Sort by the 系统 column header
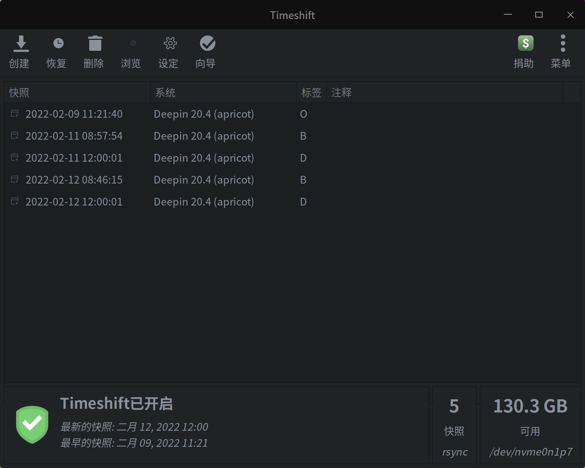This screenshot has width=585, height=468. tap(223, 93)
